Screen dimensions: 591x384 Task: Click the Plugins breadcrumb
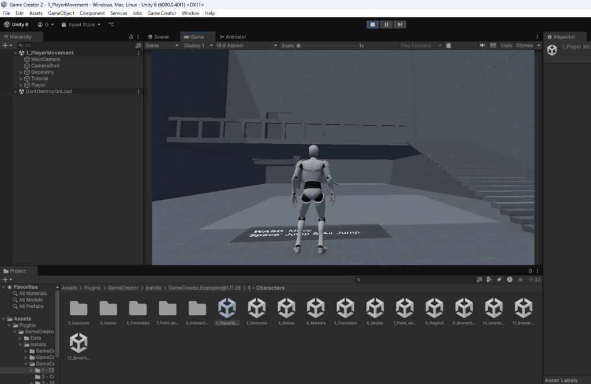pos(92,288)
